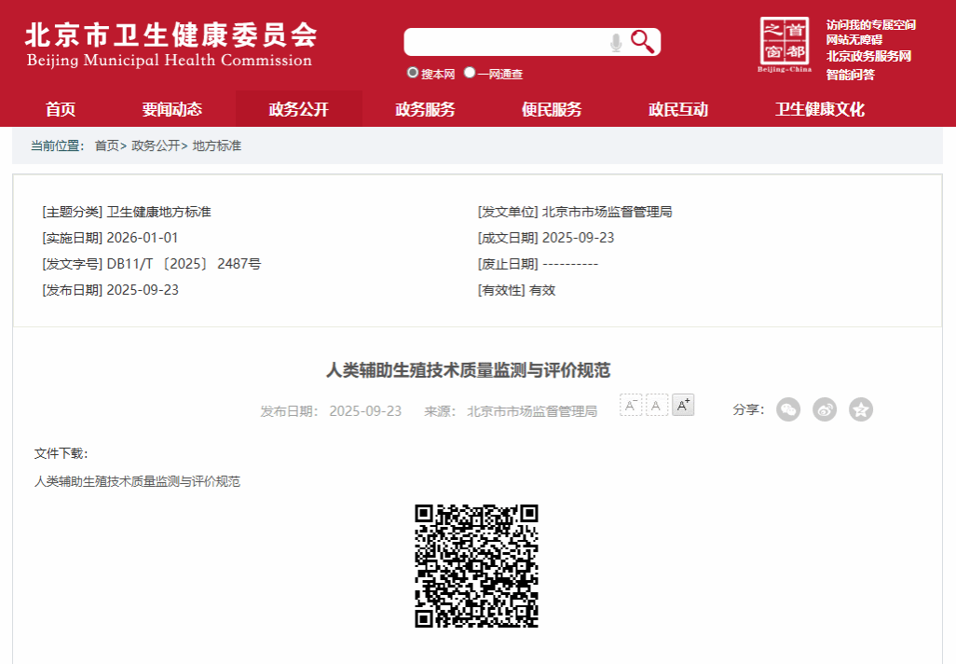The width and height of the screenshot is (956, 664).
Task: Increase font size with the A+ icon
Action: pyautogui.click(x=682, y=405)
